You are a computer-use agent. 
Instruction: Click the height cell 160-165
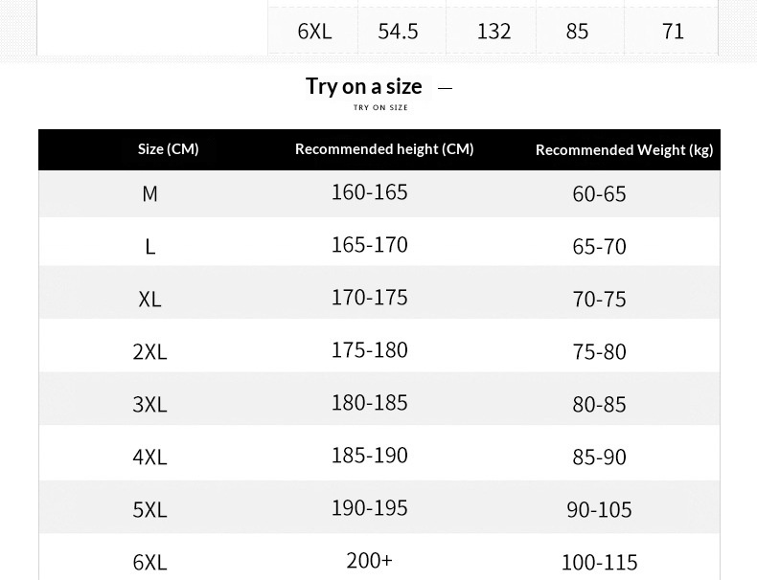(x=369, y=192)
